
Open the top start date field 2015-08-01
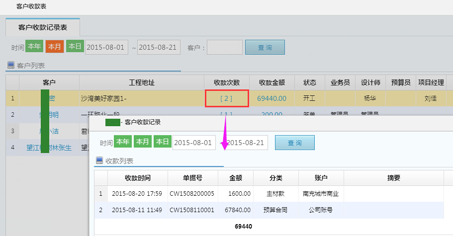(106, 47)
